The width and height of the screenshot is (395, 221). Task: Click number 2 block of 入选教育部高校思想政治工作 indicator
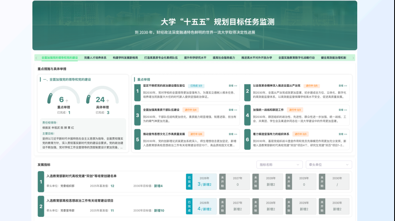coord(41,206)
